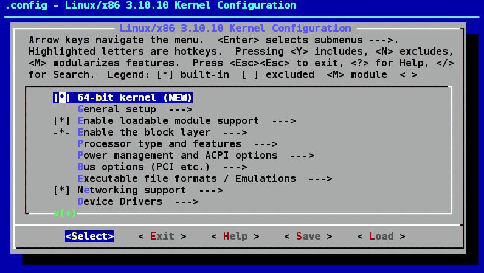The image size is (484, 273).
Task: Click the loadable module support arrow
Action: [x=284, y=121]
